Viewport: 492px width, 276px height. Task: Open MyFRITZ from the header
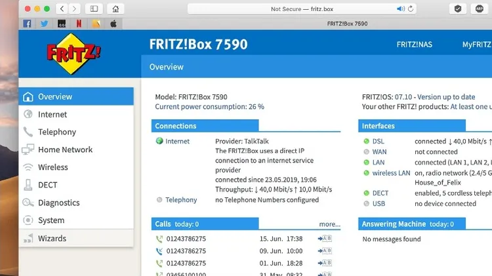477,45
